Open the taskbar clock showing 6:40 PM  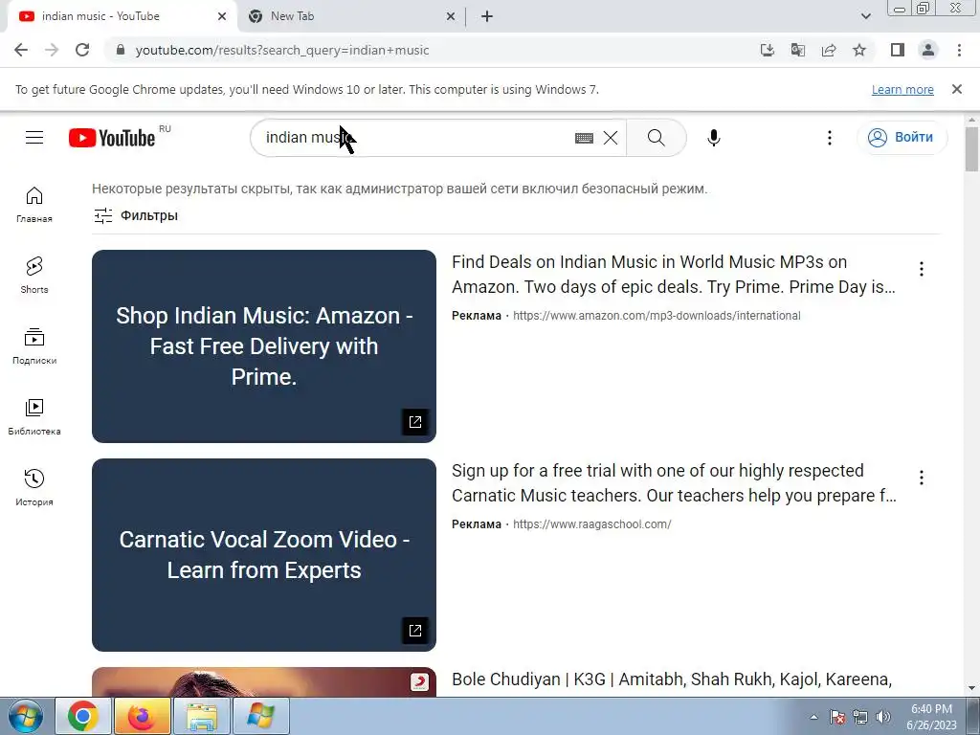[x=931, y=717]
